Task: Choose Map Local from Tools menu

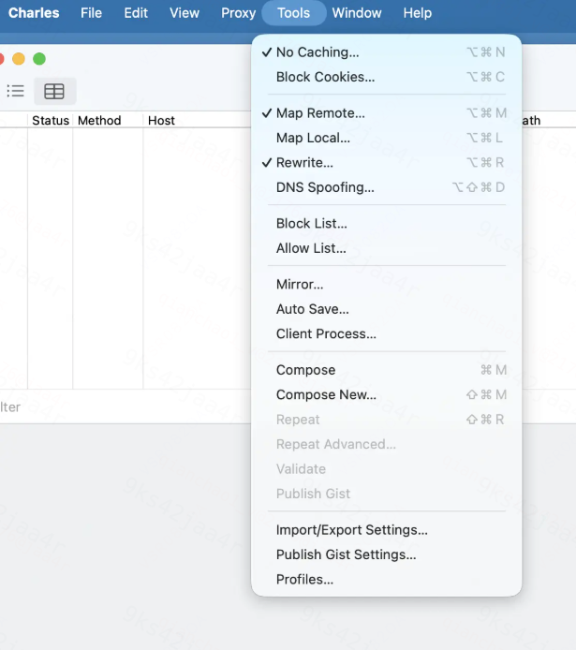Action: (386, 138)
